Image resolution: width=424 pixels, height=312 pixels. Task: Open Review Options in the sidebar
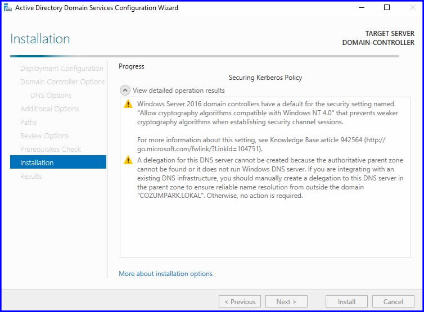44,136
